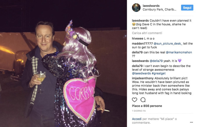Open the 1 GIORNO FA timestamp
Screen dimensions: 198x127
click(139, 111)
